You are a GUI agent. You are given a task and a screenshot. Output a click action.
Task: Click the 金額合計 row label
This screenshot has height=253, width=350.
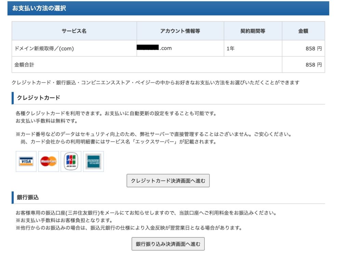click(x=24, y=65)
